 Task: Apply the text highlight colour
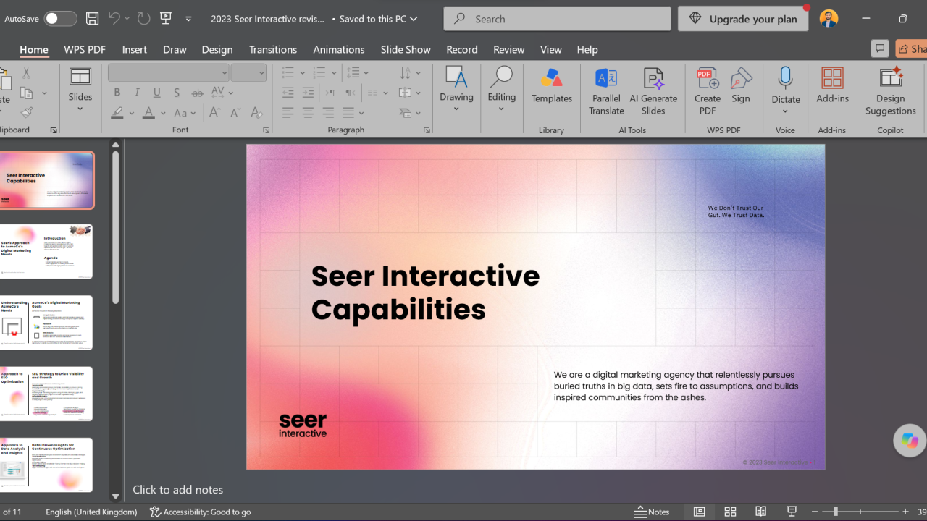117,113
